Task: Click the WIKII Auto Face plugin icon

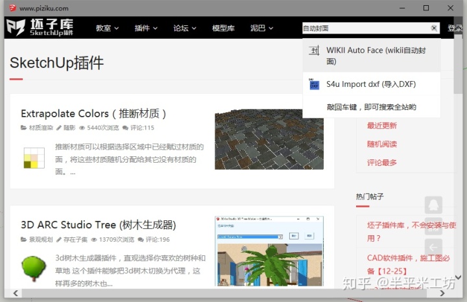Action: tap(314, 51)
